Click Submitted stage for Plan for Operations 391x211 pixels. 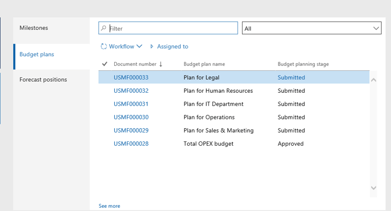click(x=291, y=117)
